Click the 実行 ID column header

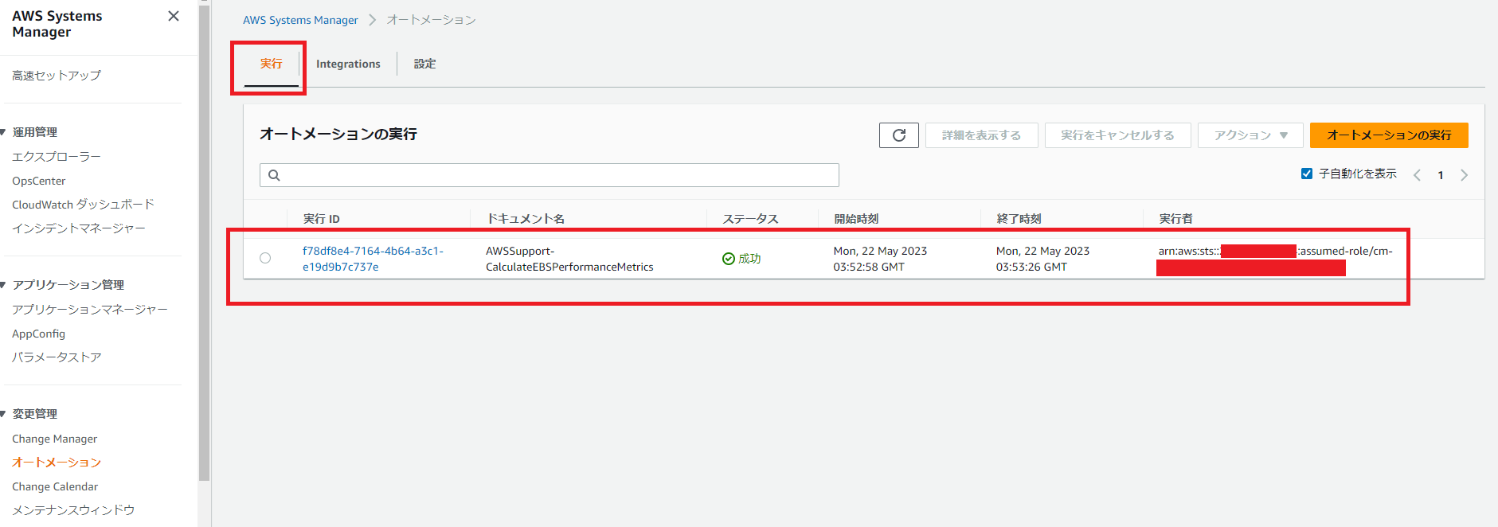[322, 219]
